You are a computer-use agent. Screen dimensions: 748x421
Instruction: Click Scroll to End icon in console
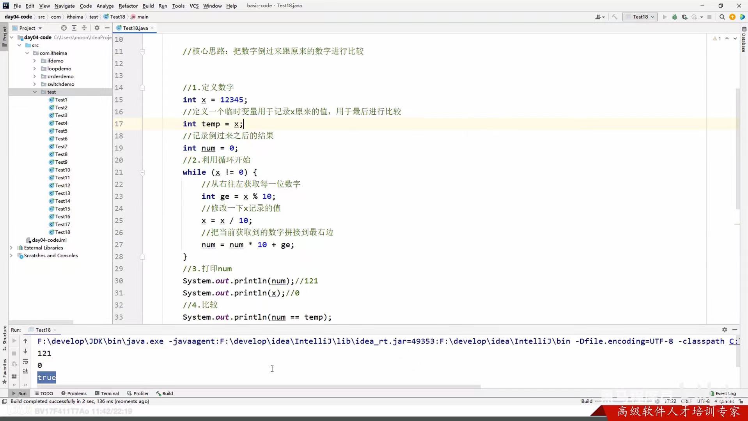click(25, 371)
